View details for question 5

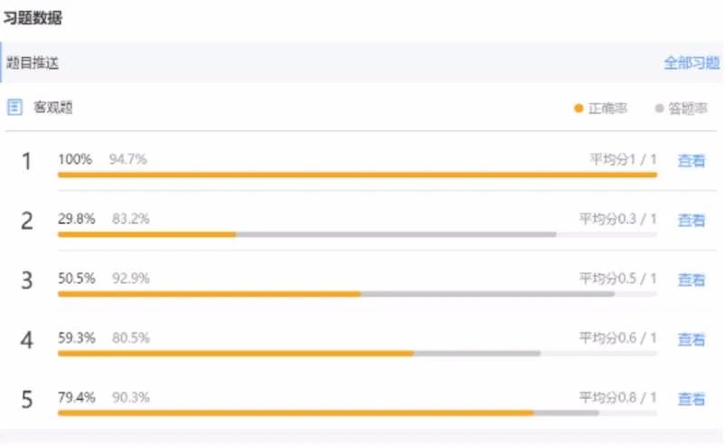point(691,398)
